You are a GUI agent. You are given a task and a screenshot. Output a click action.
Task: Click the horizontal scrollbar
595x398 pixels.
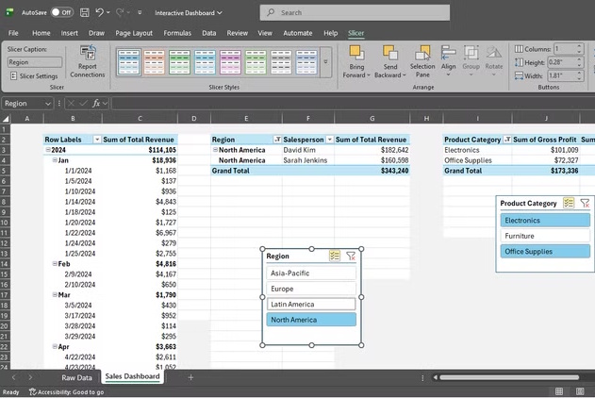509,377
